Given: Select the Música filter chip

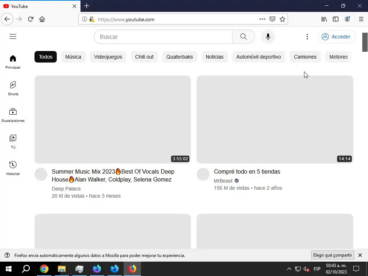Looking at the screenshot, I should pyautogui.click(x=73, y=57).
